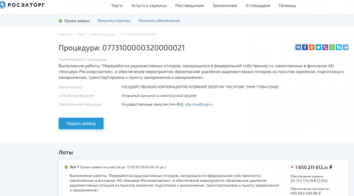
Task: Click the Росэлторг logo
Action: coord(22,5)
